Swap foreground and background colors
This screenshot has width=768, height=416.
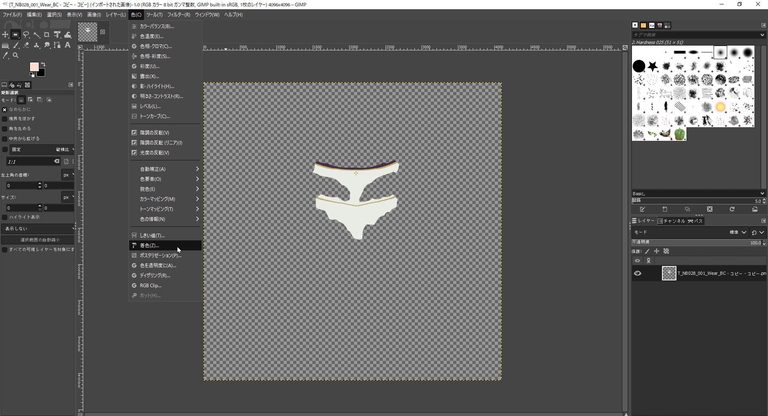43,64
